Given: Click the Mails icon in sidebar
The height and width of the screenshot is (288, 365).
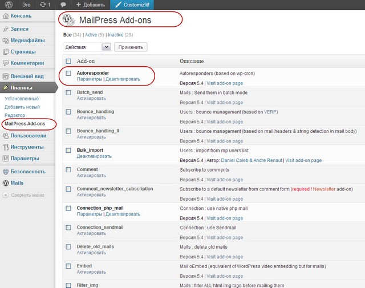Looking at the screenshot, I should 6,183.
